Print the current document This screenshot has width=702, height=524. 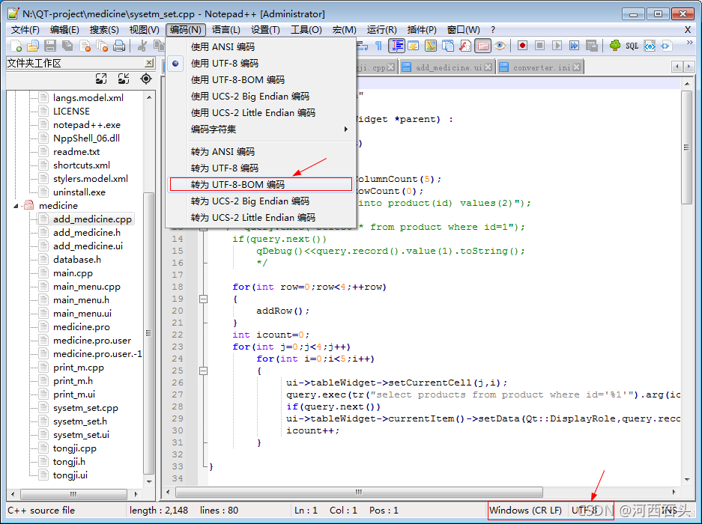coord(118,46)
